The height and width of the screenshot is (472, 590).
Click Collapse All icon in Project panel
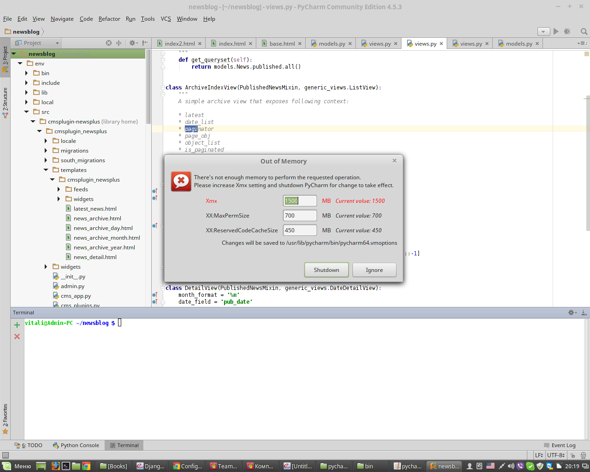[x=119, y=43]
